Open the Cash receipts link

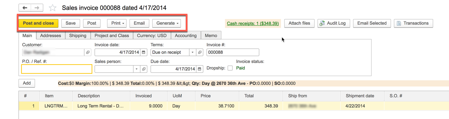[253, 23]
